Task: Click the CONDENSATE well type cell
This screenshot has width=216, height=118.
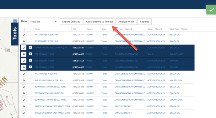Action: point(176,54)
